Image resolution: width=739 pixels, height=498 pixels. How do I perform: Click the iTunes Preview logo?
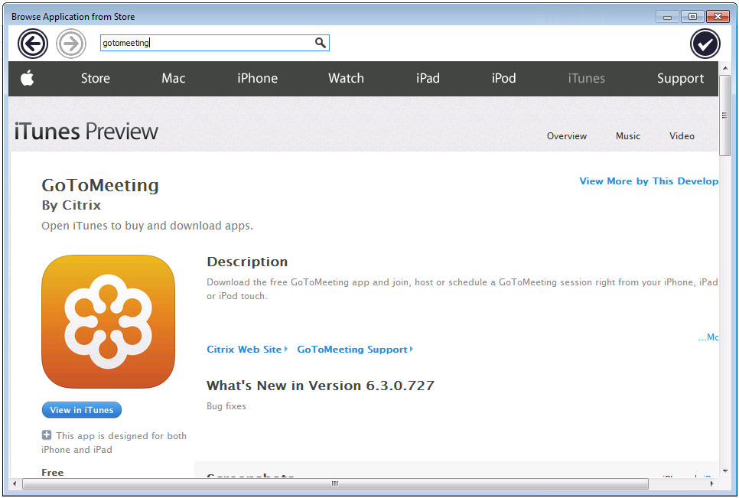[85, 131]
